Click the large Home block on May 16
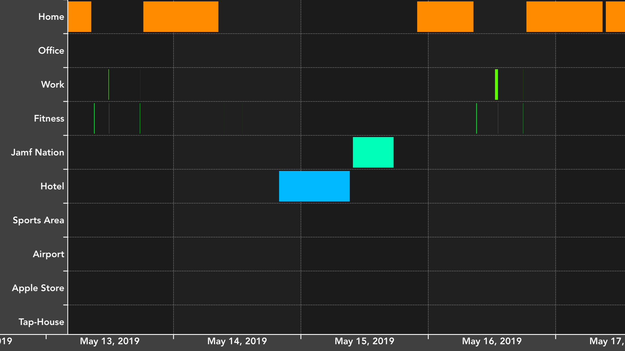 564,17
